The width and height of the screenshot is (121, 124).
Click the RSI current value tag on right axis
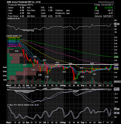(x=117, y=24)
